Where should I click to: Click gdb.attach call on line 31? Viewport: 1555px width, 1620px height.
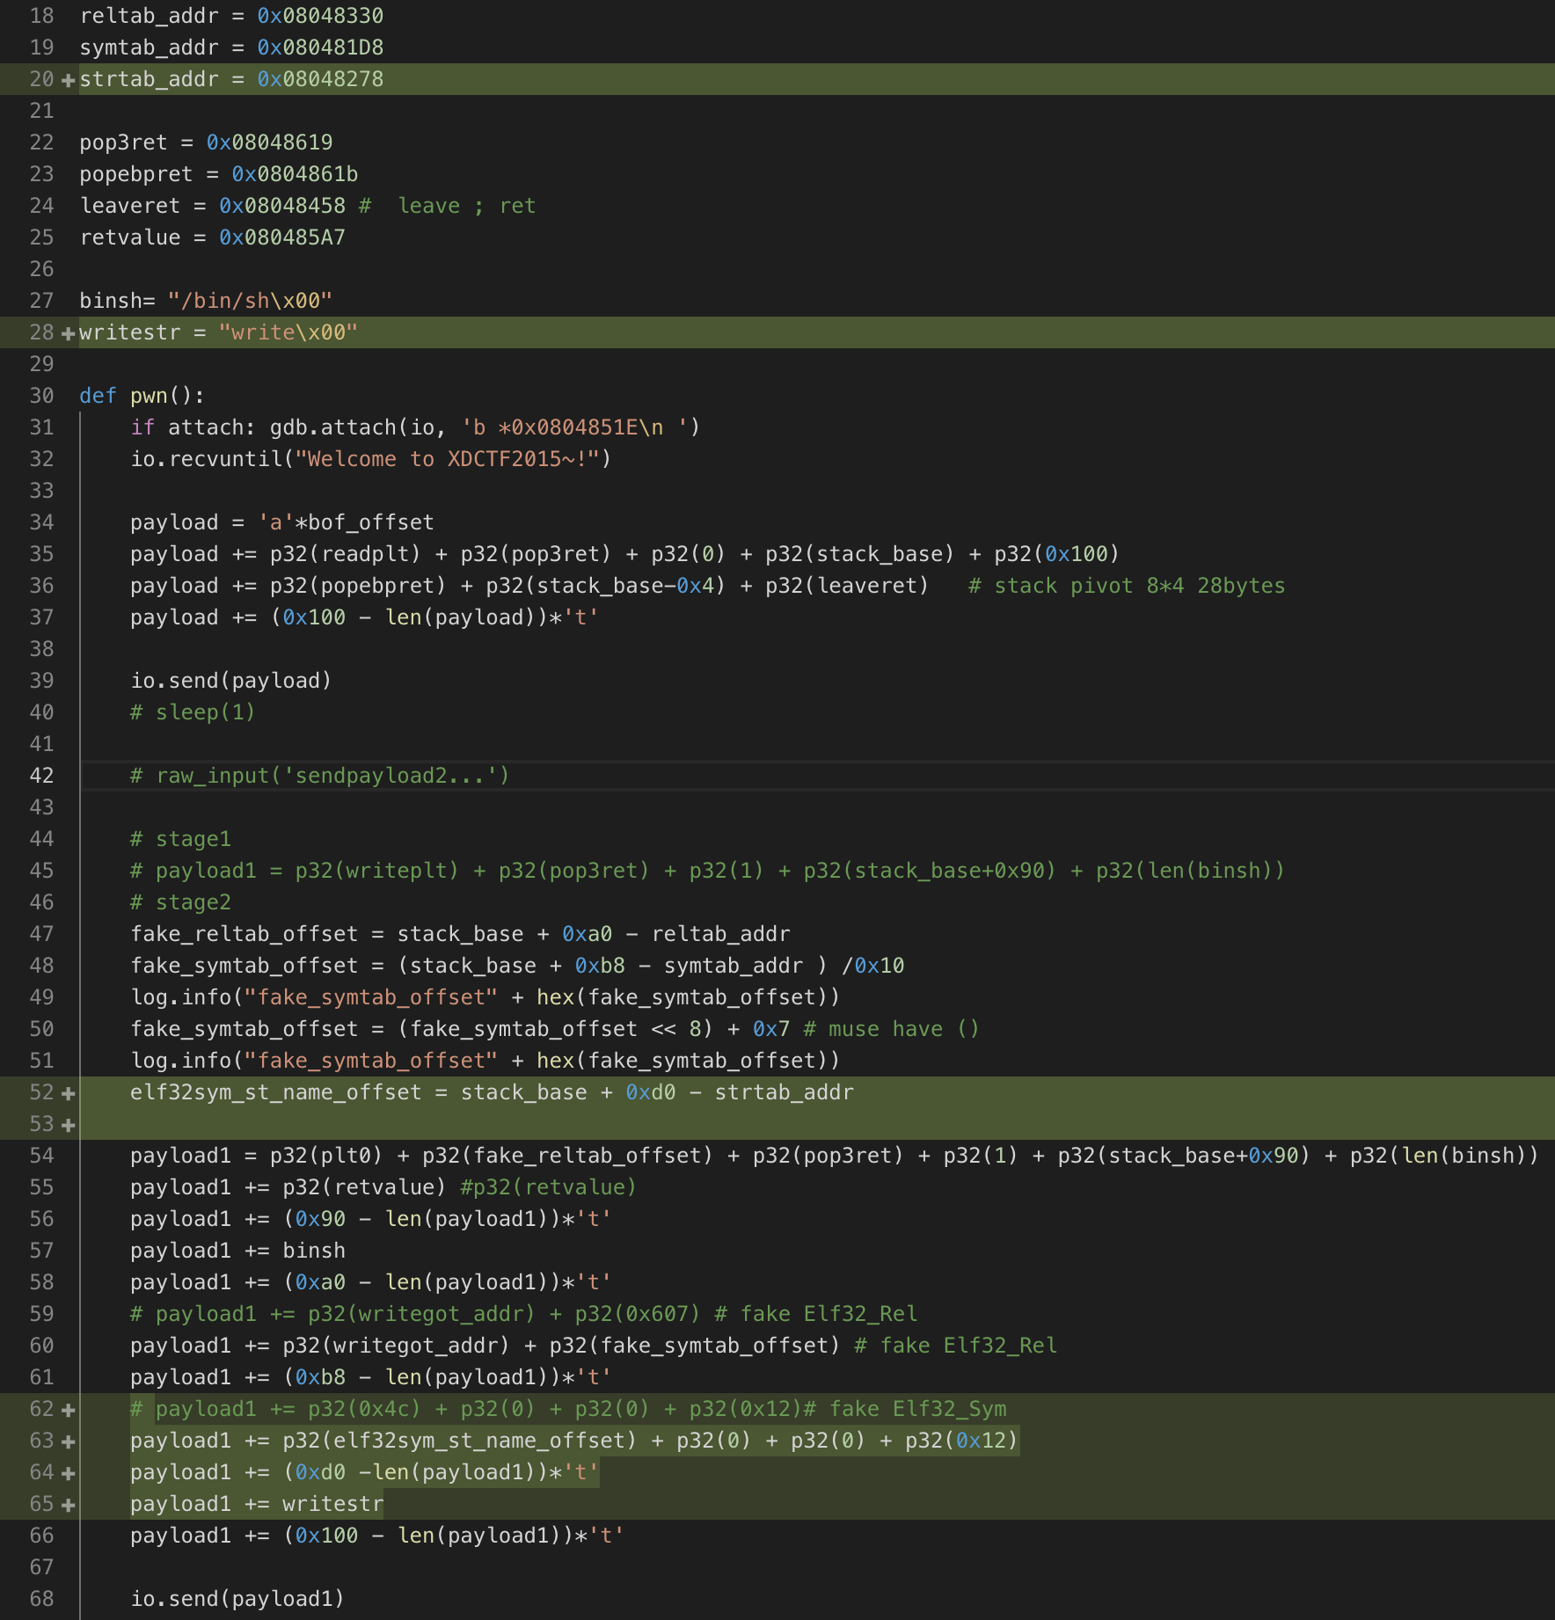pos(485,427)
